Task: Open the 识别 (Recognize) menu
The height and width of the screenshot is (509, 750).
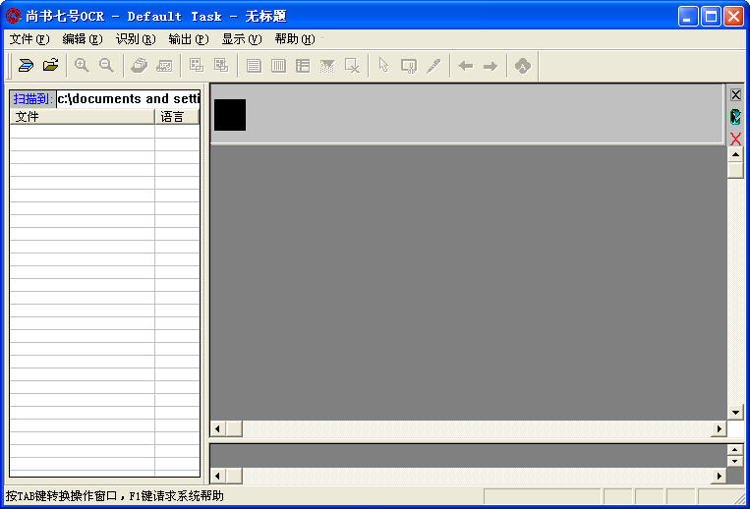Action: pos(135,39)
